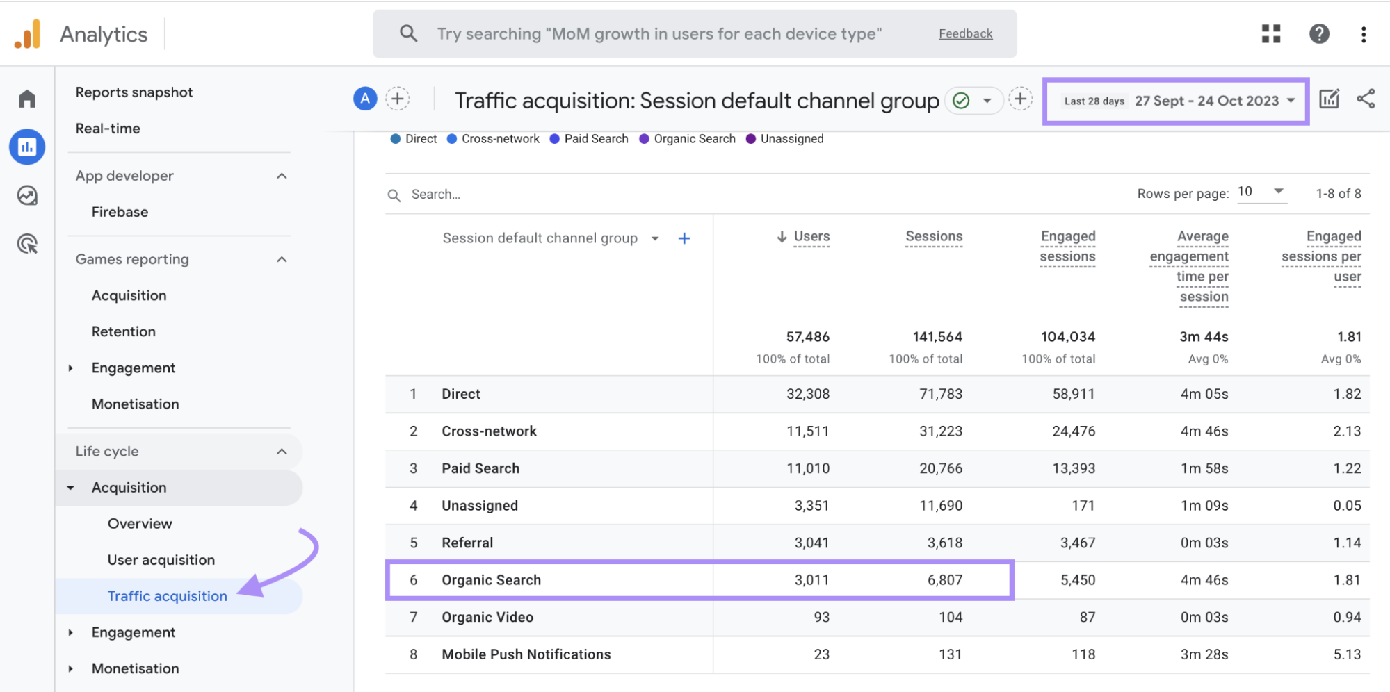Collapse the App developer section

tap(282, 176)
